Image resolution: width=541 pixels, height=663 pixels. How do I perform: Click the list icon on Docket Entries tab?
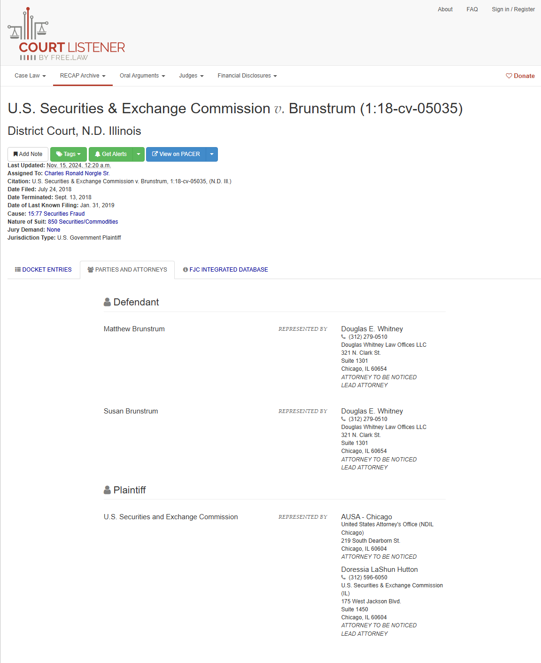pyautogui.click(x=18, y=270)
